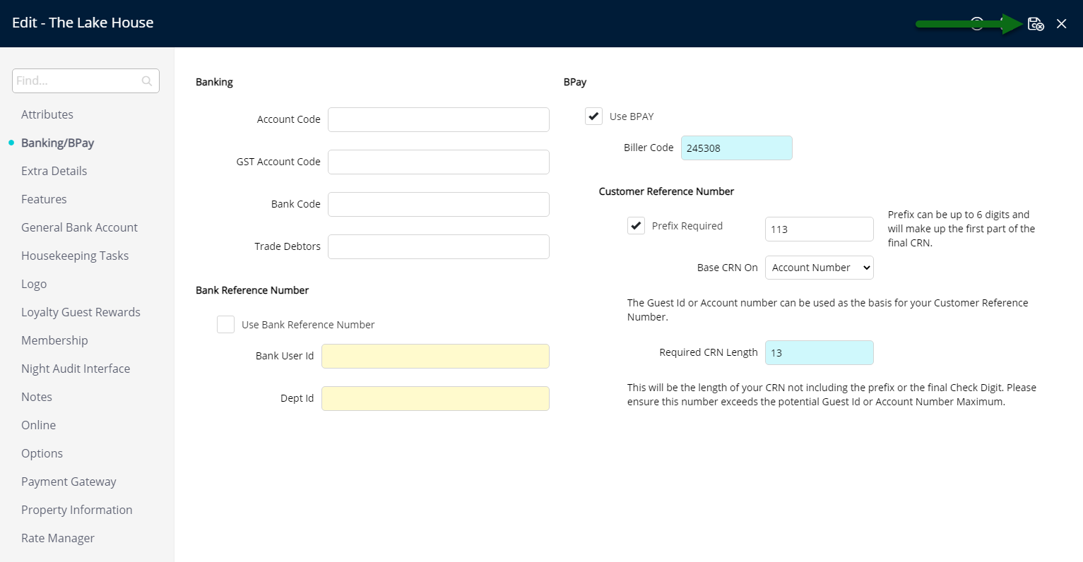Click the Customer Reference Number heading
The height and width of the screenshot is (562, 1083).
coord(666,191)
